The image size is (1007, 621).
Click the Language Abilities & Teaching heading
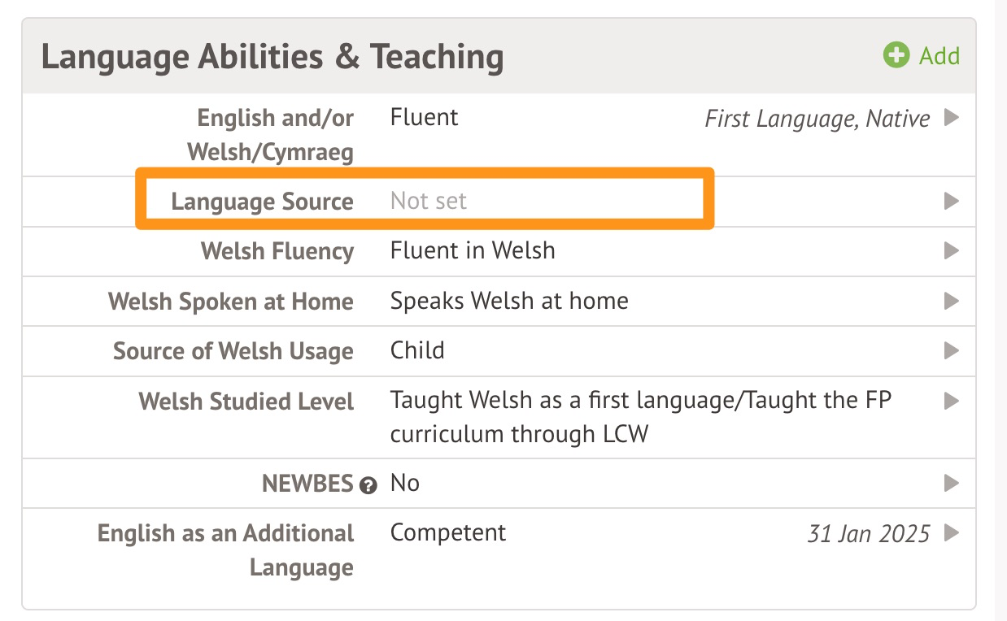point(272,57)
